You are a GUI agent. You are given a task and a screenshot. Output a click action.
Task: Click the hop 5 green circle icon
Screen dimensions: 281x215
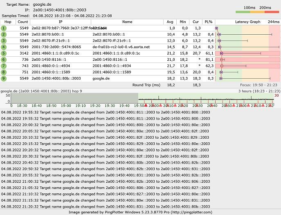click(3, 53)
